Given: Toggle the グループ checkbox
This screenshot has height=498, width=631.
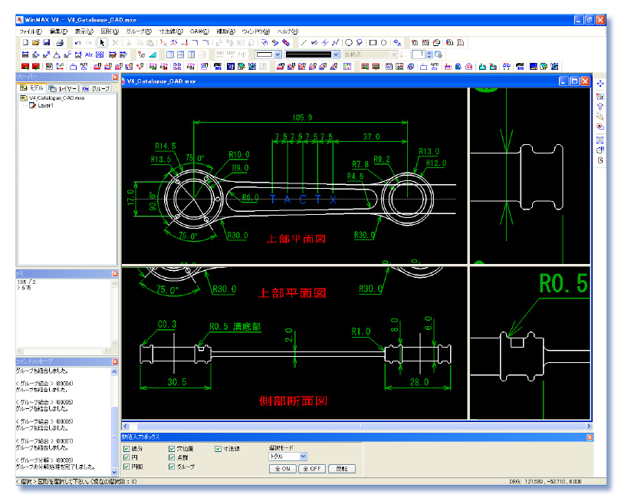Looking at the screenshot, I should [172, 467].
